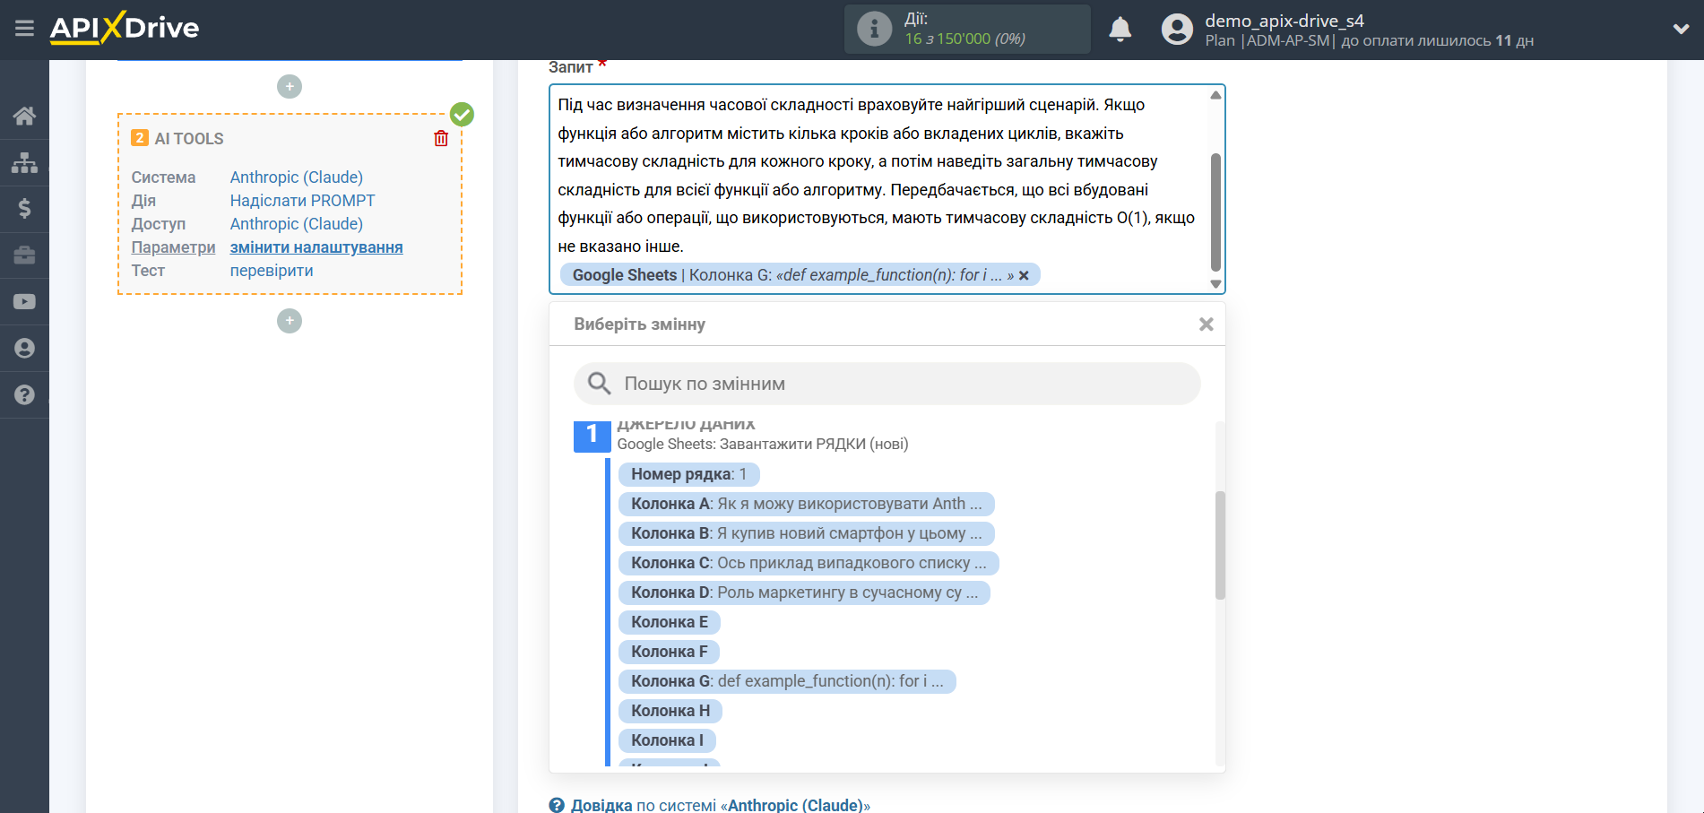Viewport: 1704px width, 813px height.
Task: Close the Виберіть змінну panel
Action: 1206,324
